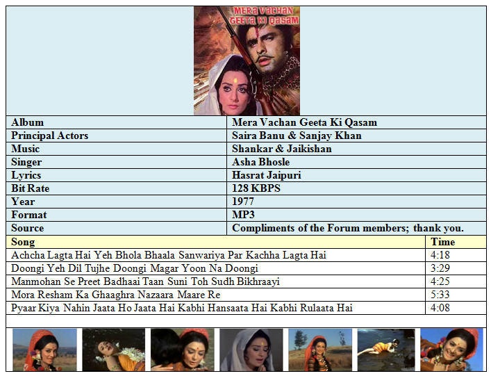Click the 'Format' row label

[28, 215]
